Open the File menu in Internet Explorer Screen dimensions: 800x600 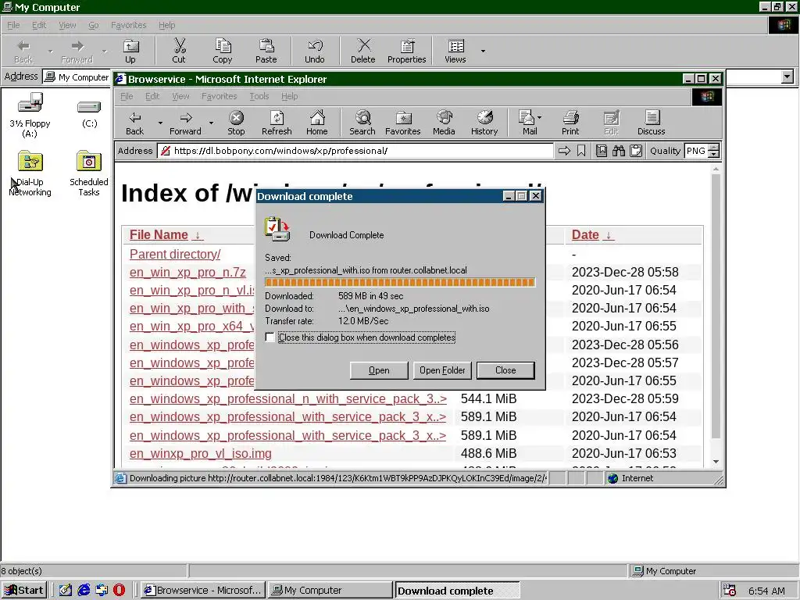pos(127,96)
